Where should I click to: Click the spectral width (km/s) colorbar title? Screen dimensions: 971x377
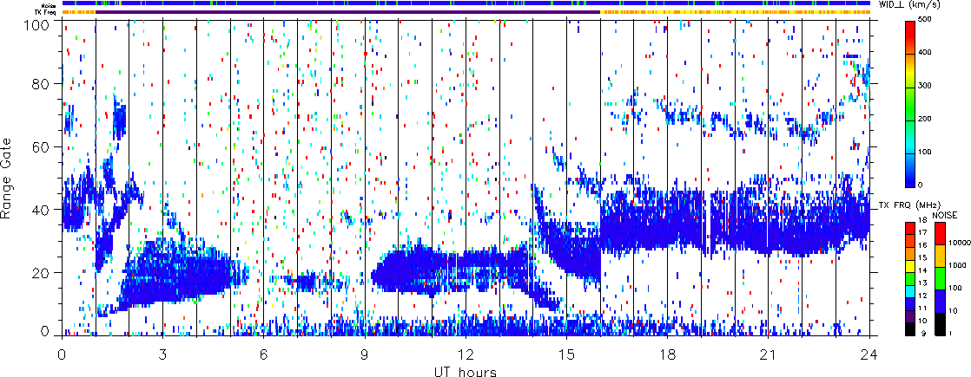pos(919,5)
